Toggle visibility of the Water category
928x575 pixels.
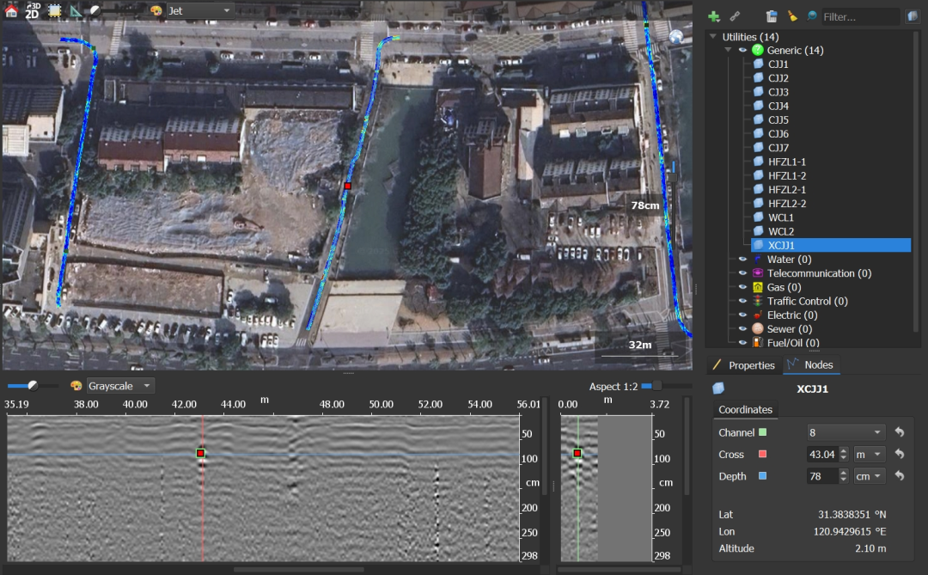tap(743, 260)
